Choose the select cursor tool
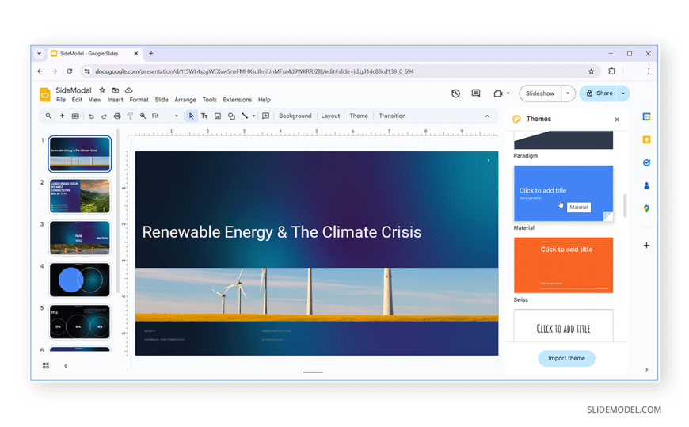 click(191, 116)
